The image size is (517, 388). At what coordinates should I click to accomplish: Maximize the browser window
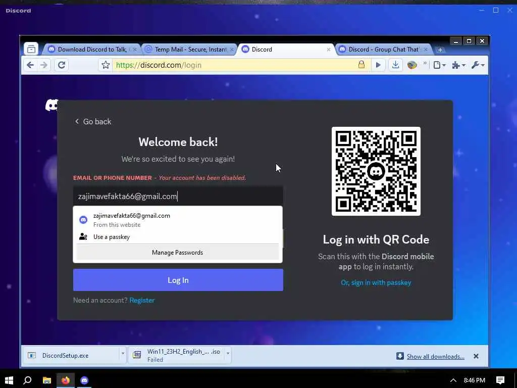tap(469, 41)
